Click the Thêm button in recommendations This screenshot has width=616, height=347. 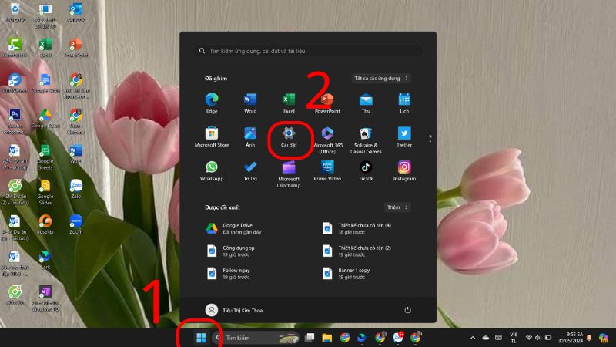tap(397, 207)
